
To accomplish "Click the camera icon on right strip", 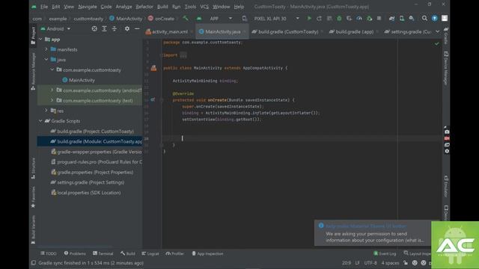I will click(447, 132).
